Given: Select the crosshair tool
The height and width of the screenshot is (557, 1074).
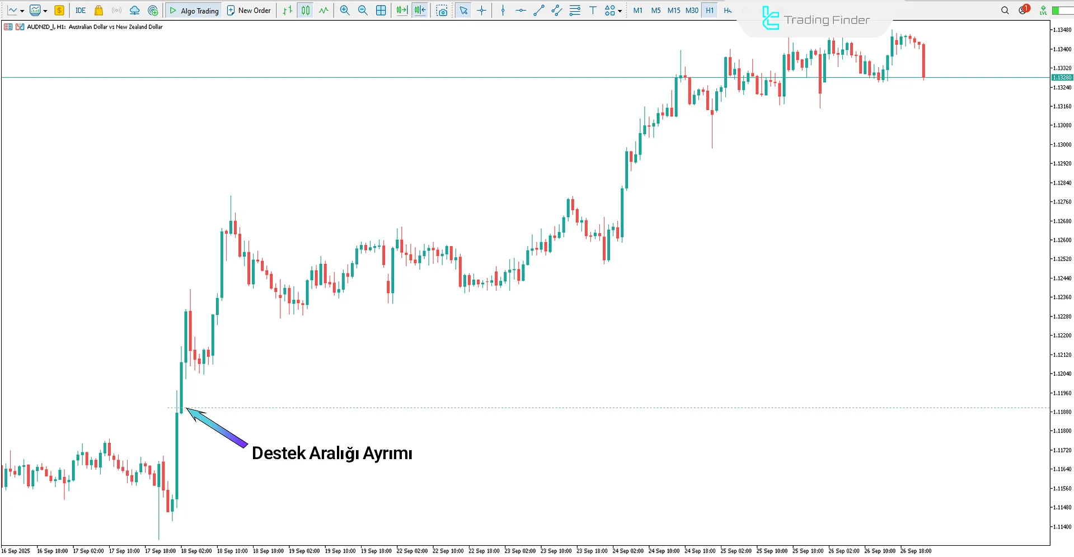Looking at the screenshot, I should [481, 11].
